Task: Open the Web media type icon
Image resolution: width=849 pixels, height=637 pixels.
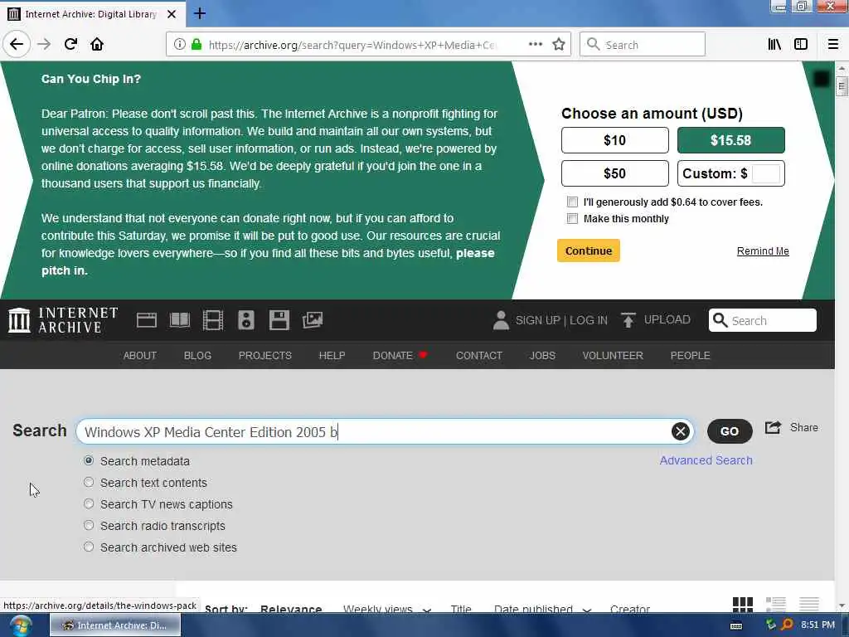Action: [146, 320]
